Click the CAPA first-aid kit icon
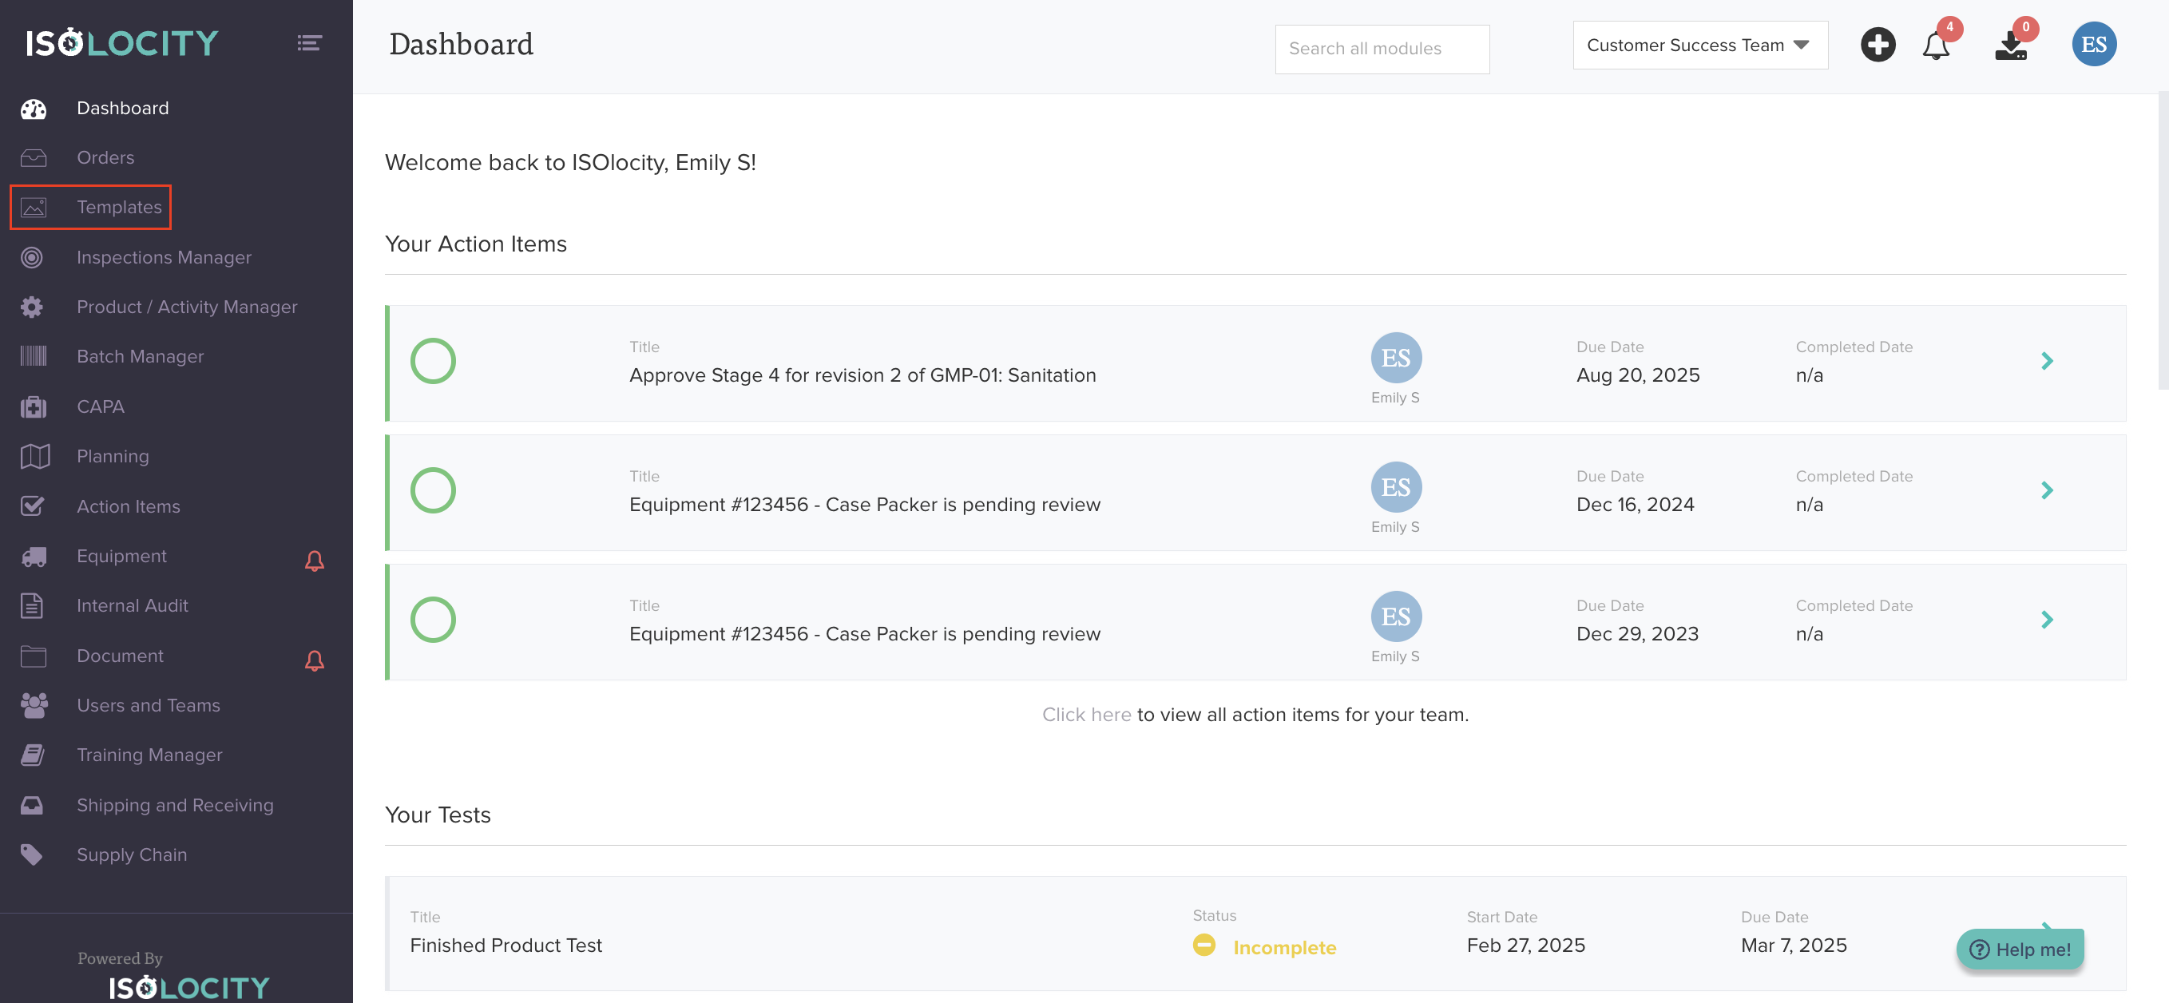The width and height of the screenshot is (2169, 1003). 34,406
